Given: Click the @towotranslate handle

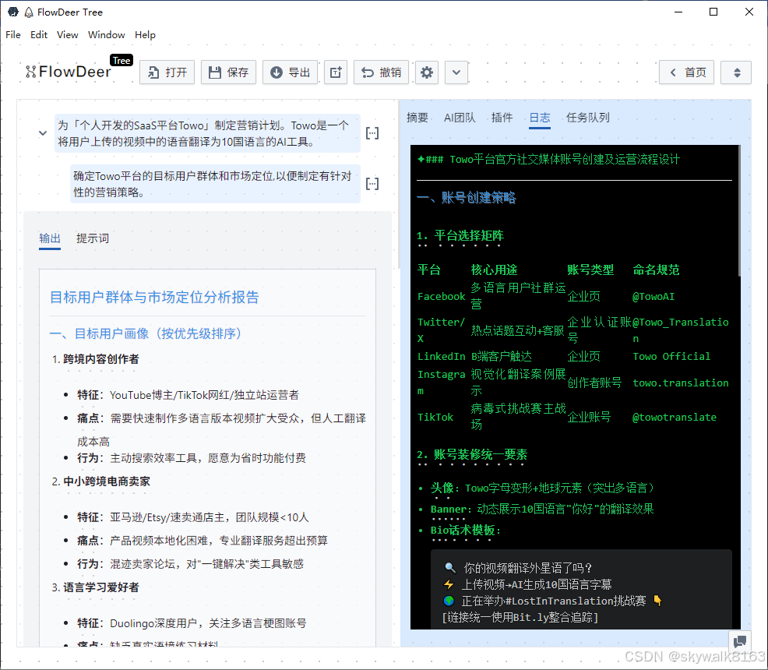Looking at the screenshot, I should pyautogui.click(x=675, y=418).
